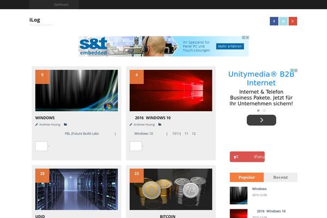Screen dimensions: 327x218
Task: Click the orange date badge 28 on server room post
Action: click(x=43, y=175)
